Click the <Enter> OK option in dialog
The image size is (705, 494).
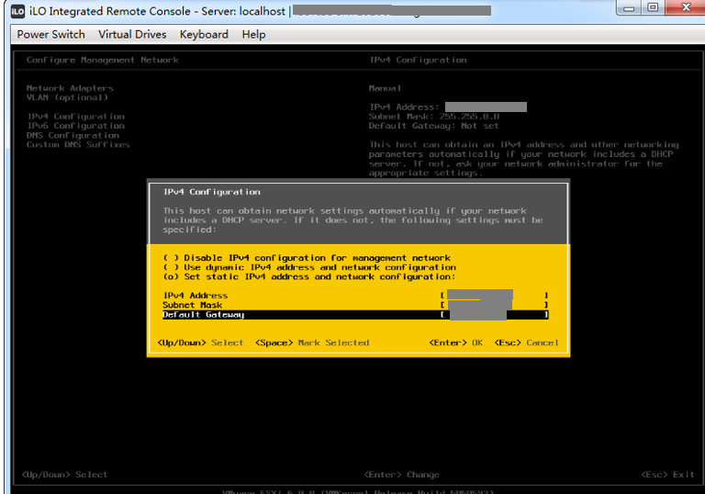tap(456, 342)
